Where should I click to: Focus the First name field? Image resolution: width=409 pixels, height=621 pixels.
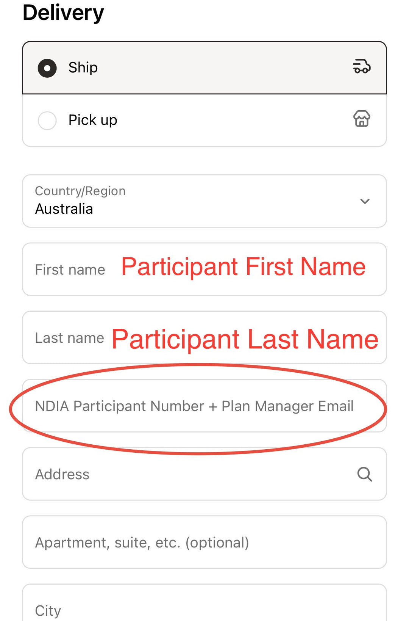(x=204, y=269)
